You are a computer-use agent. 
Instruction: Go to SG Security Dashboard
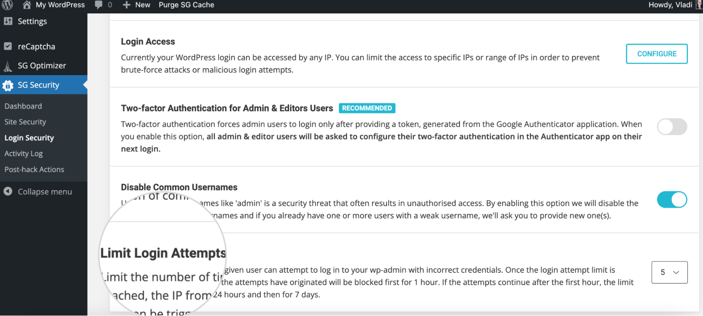(23, 106)
